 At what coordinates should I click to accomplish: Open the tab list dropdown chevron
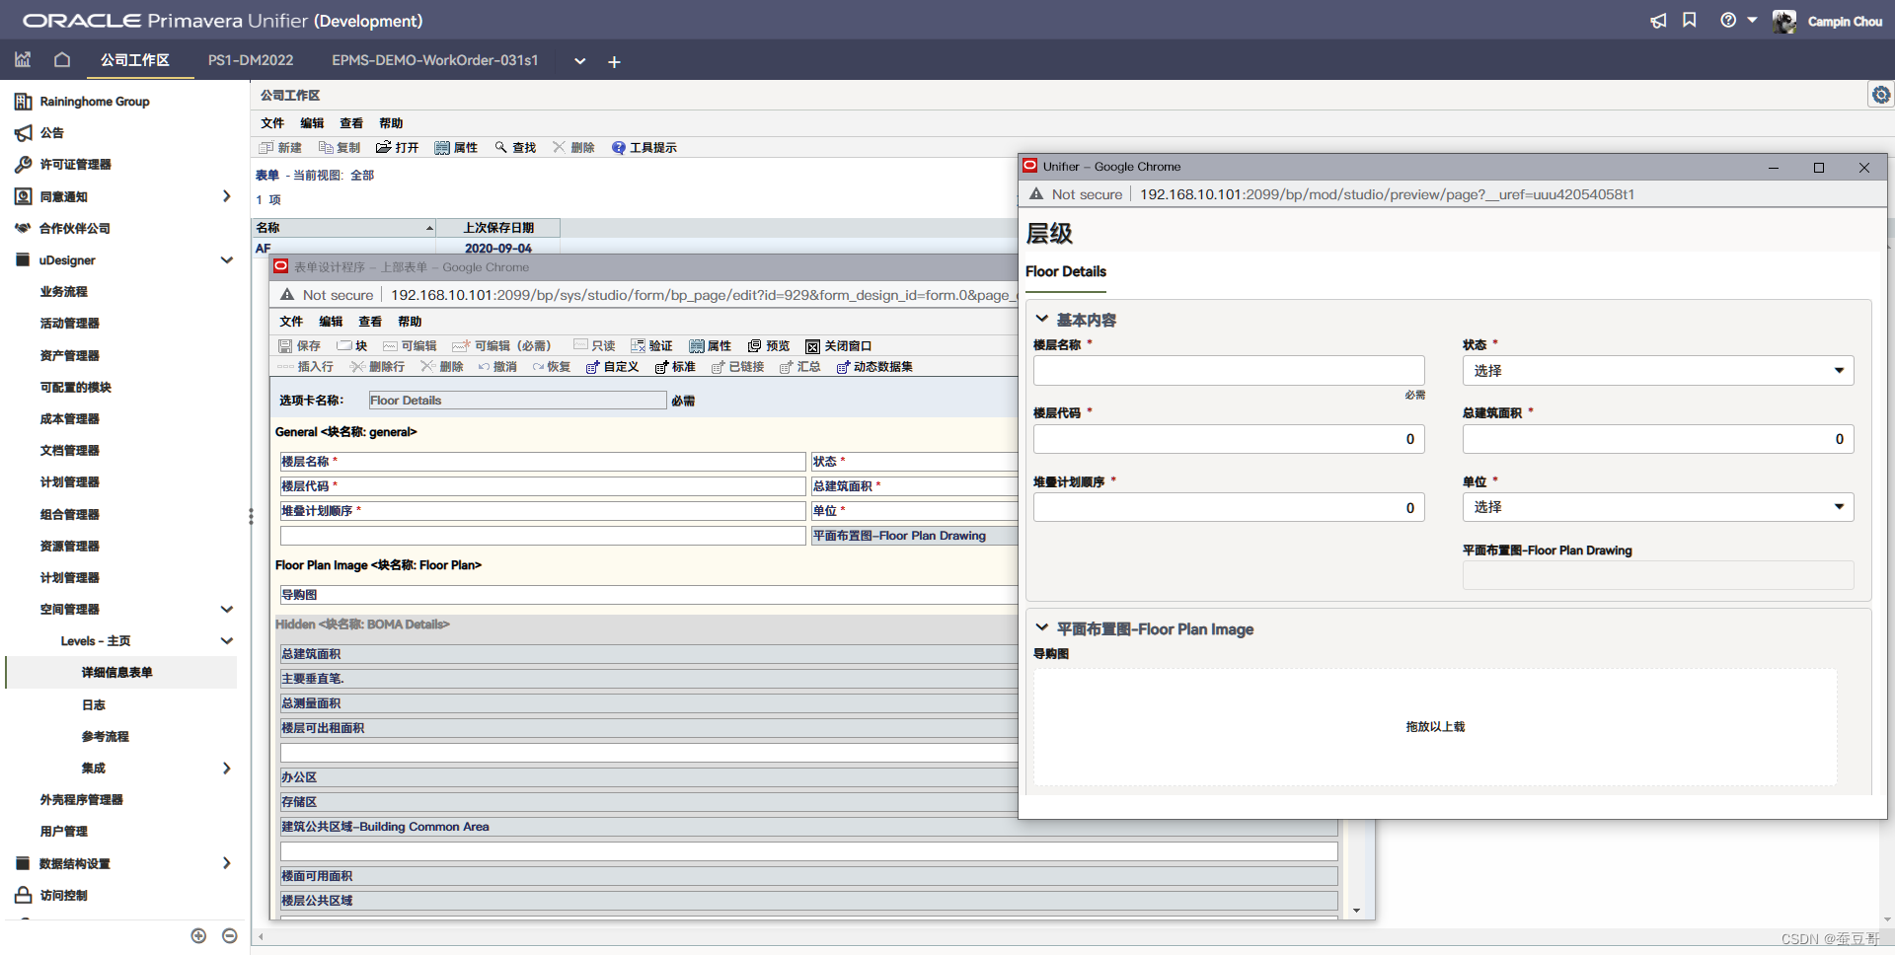(x=580, y=61)
